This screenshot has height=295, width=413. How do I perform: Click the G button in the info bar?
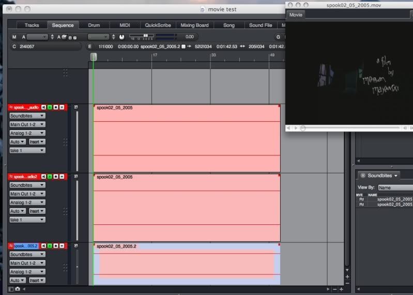278,37
